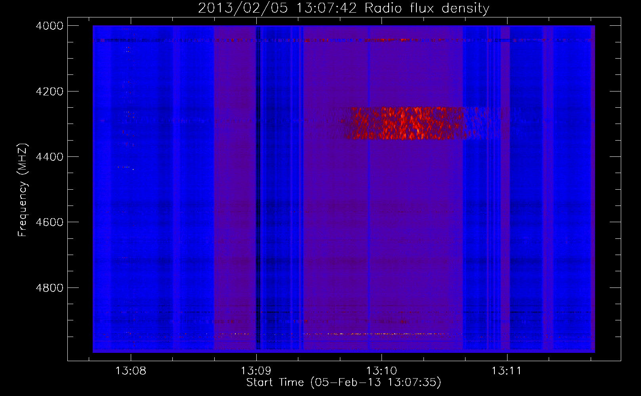This screenshot has height=396, width=641.
Task: Click the 4400 frequency axis label
Action: click(50, 157)
